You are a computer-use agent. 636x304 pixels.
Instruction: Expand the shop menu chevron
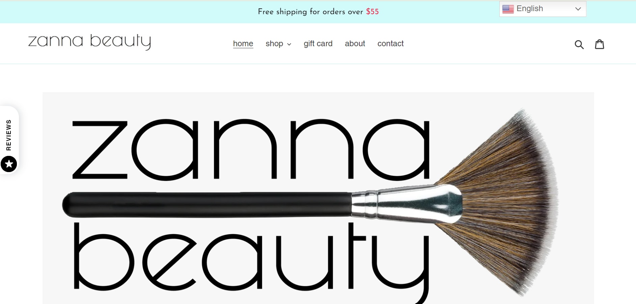[x=289, y=44]
